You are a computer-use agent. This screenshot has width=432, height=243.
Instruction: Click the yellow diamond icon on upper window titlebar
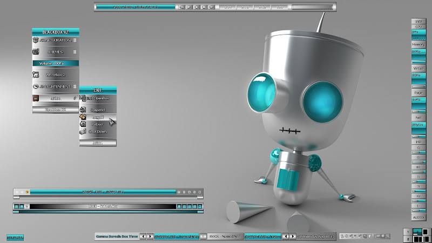[x=27, y=192]
